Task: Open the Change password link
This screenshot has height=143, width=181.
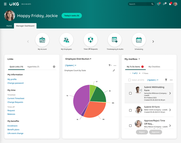Action: (15, 83)
